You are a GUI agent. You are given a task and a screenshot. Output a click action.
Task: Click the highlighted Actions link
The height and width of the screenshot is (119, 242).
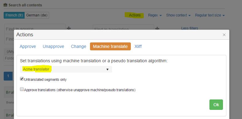[x=135, y=15]
